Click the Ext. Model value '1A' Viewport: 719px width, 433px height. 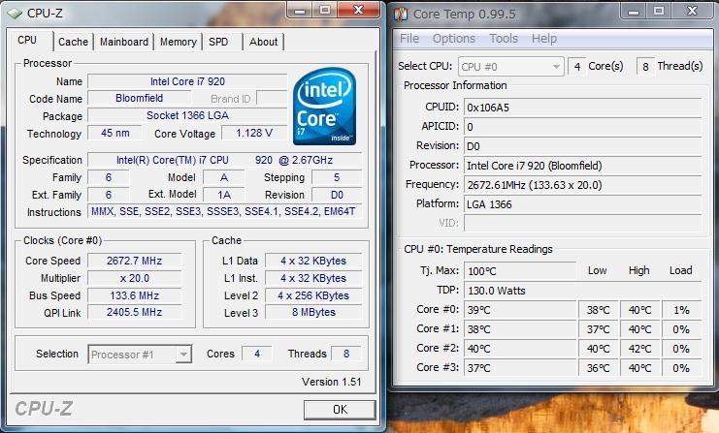224,195
